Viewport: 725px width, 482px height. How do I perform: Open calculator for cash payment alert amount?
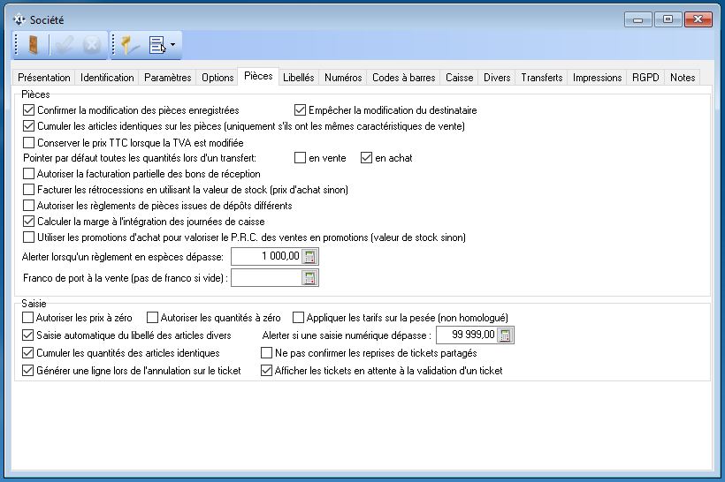[309, 257]
